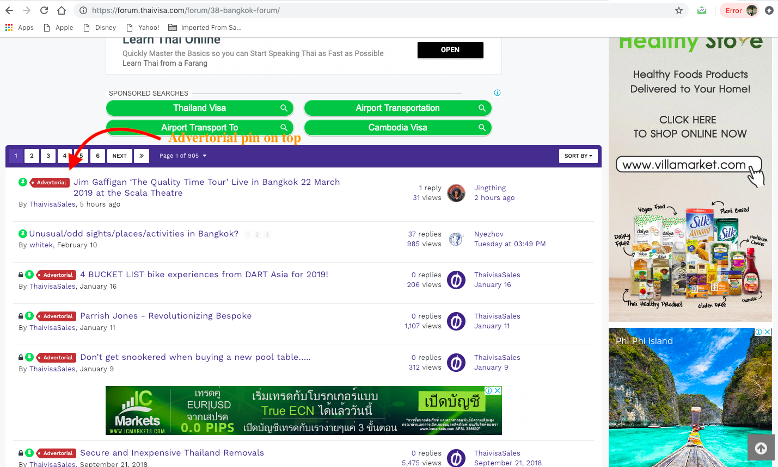Click 2 hours ago timestamp link
This screenshot has width=778, height=467.
(x=494, y=198)
